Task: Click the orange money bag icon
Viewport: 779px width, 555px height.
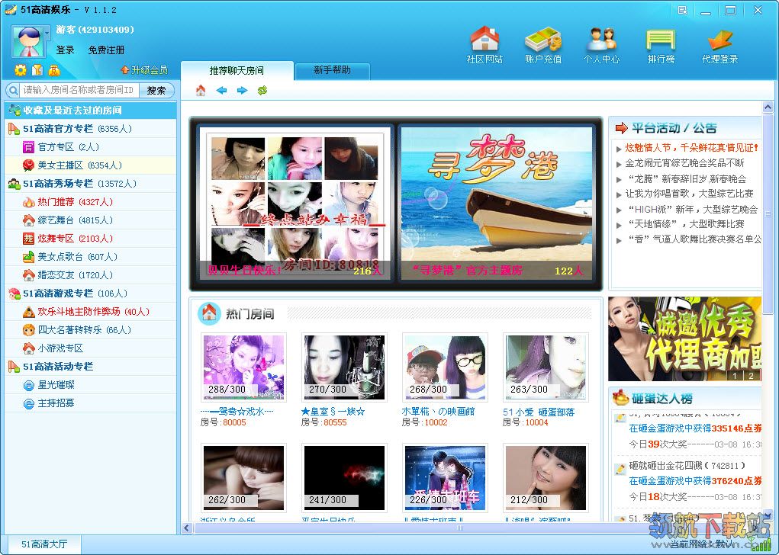Action: tap(54, 70)
